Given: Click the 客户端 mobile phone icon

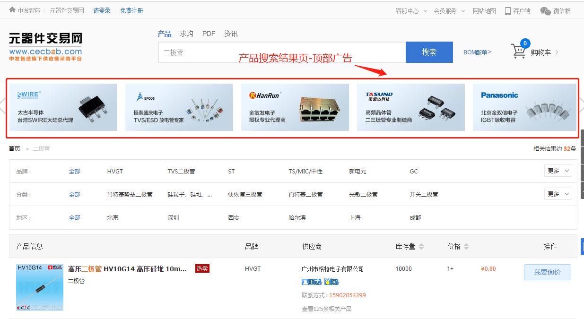Looking at the screenshot, I should 508,11.
